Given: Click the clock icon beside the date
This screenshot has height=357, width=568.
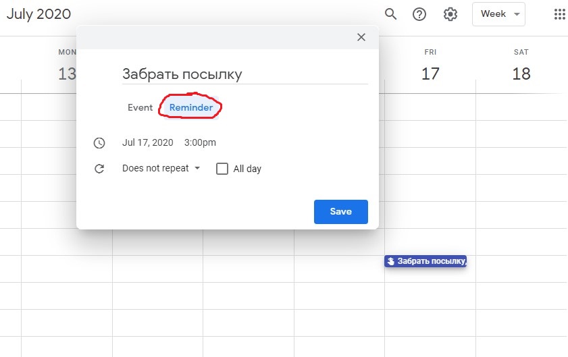Looking at the screenshot, I should tap(99, 142).
